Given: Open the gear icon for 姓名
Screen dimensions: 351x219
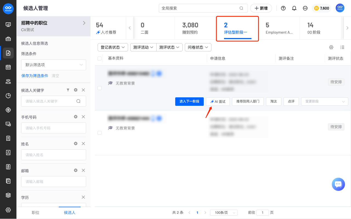Looking at the screenshot, I should 76,144.
